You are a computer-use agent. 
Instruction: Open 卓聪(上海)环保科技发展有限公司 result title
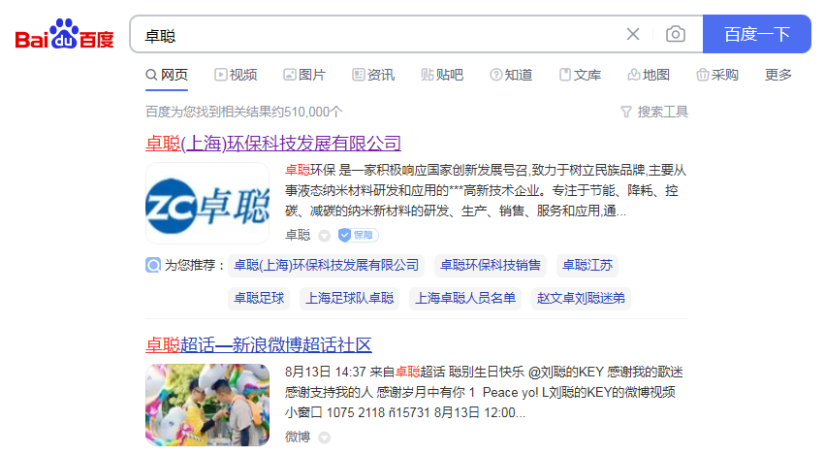[x=273, y=144]
